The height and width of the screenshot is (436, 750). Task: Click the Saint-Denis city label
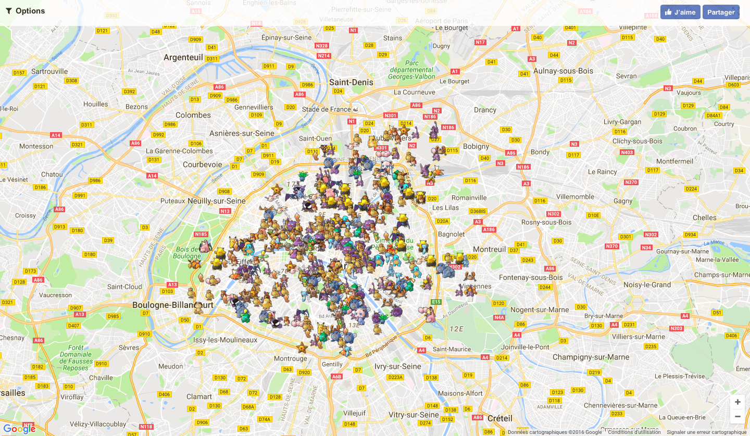[x=352, y=82]
